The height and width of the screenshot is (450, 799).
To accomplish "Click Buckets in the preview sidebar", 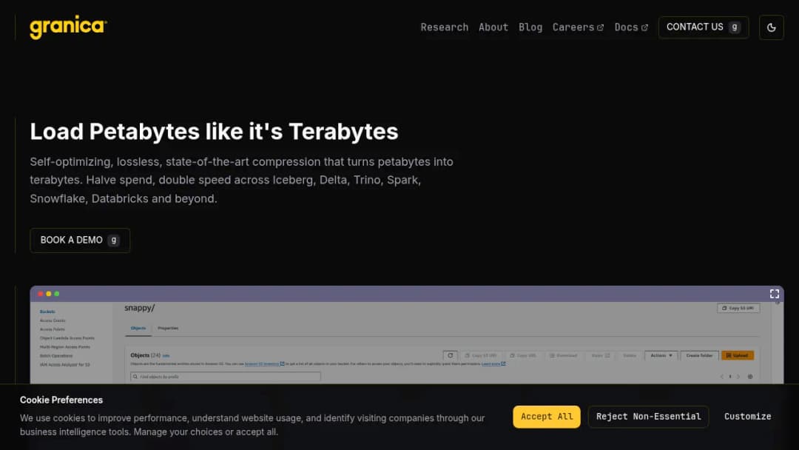I will [47, 312].
